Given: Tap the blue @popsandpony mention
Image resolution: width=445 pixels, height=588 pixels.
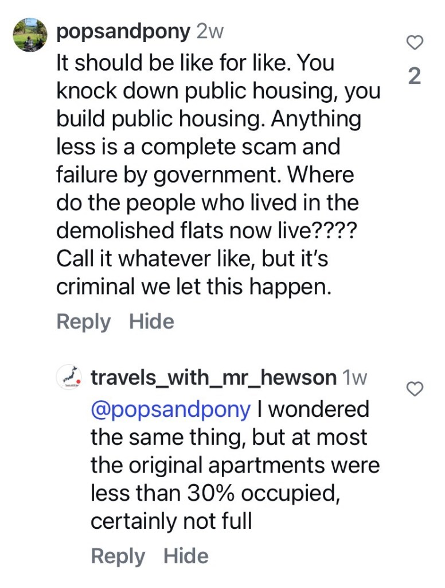Looking at the screenshot, I should point(170,409).
